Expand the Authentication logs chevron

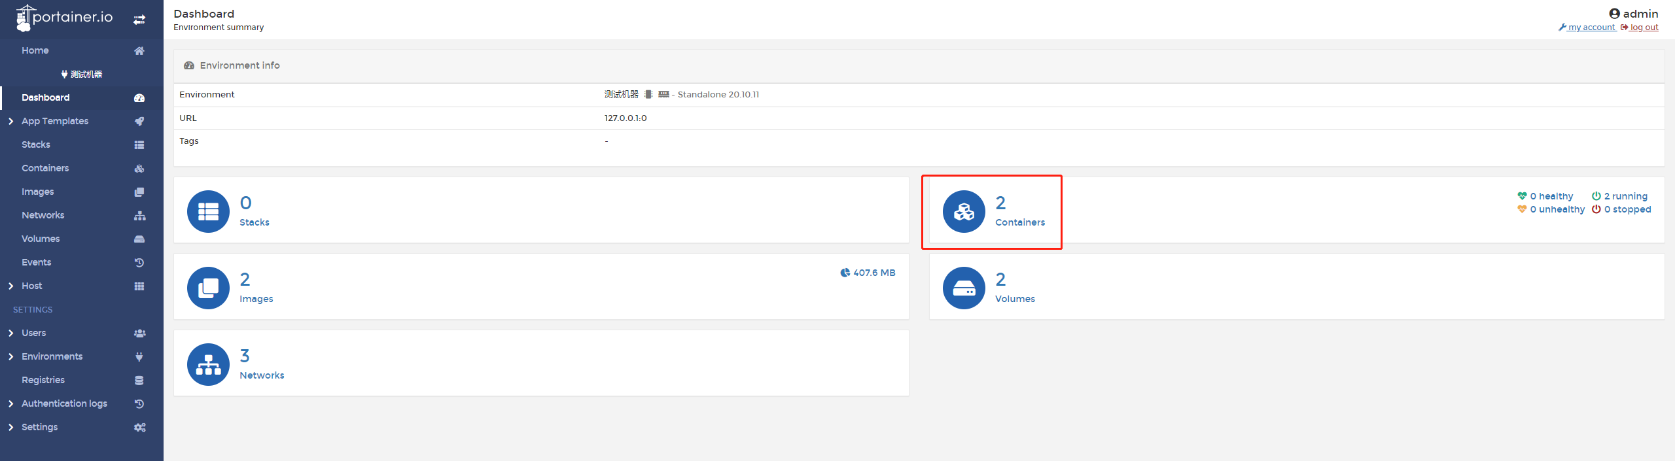point(10,403)
